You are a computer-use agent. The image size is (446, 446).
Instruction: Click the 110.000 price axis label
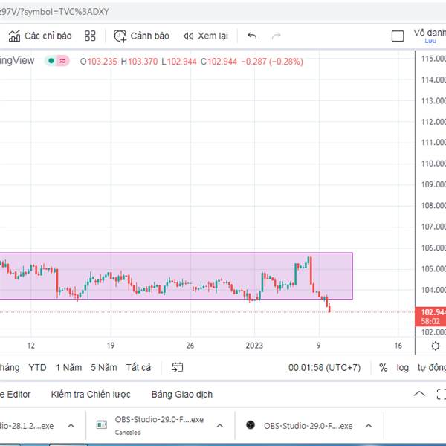(x=433, y=164)
